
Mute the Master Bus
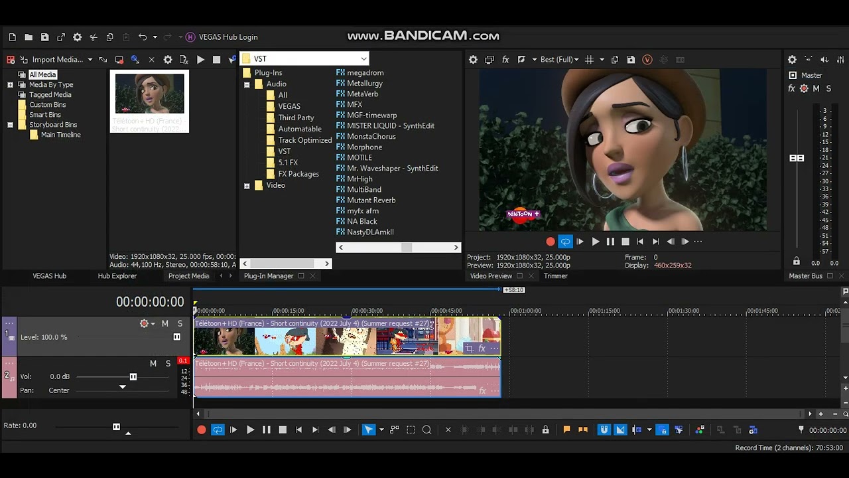click(x=816, y=88)
